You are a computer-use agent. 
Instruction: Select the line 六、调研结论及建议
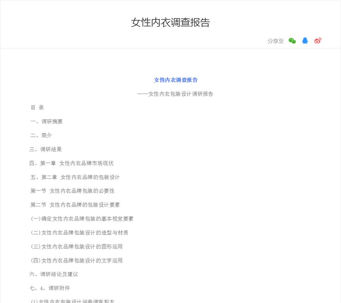pos(53,274)
